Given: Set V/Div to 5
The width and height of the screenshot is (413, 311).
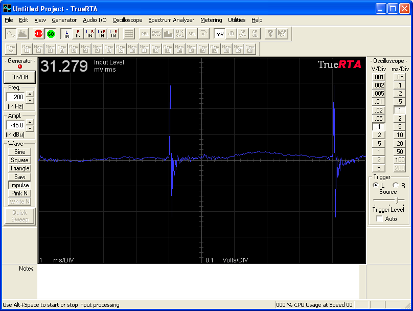Looking at the screenshot, I should 378,168.
